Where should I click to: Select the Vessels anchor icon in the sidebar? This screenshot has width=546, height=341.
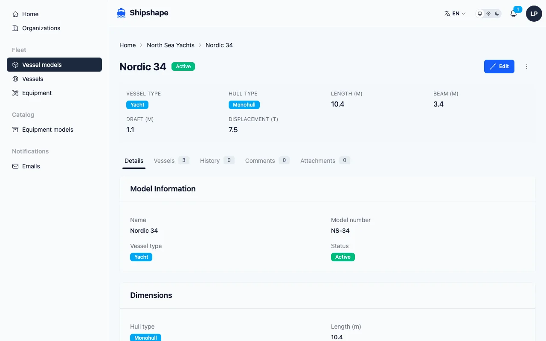coord(15,79)
